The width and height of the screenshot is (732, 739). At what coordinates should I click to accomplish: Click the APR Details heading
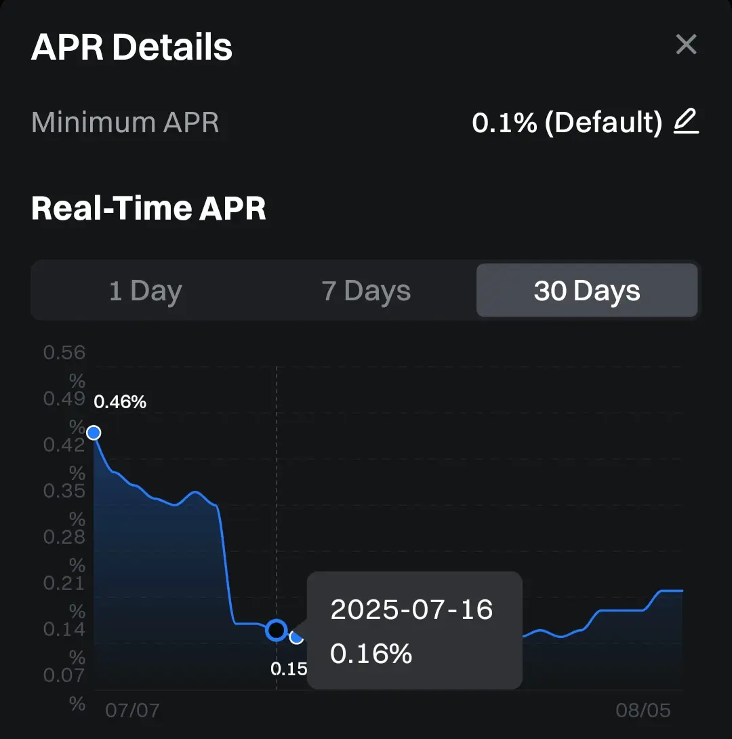(131, 47)
